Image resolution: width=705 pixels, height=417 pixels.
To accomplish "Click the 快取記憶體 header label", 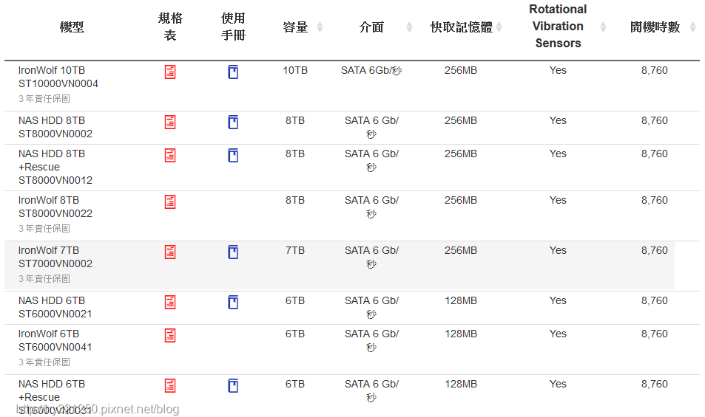I will [462, 27].
